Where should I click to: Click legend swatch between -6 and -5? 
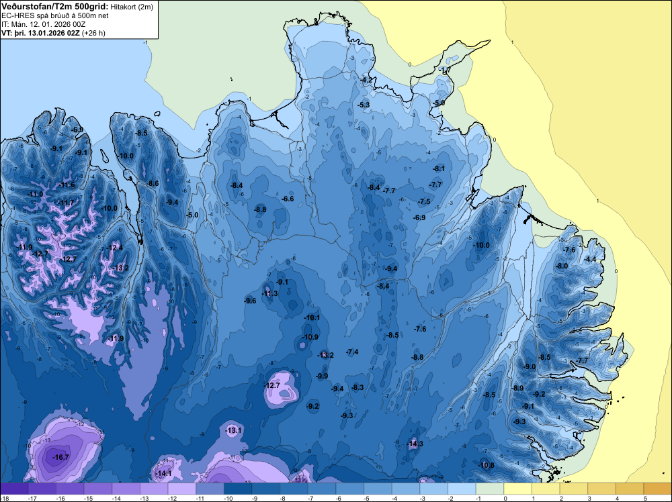click(x=349, y=489)
